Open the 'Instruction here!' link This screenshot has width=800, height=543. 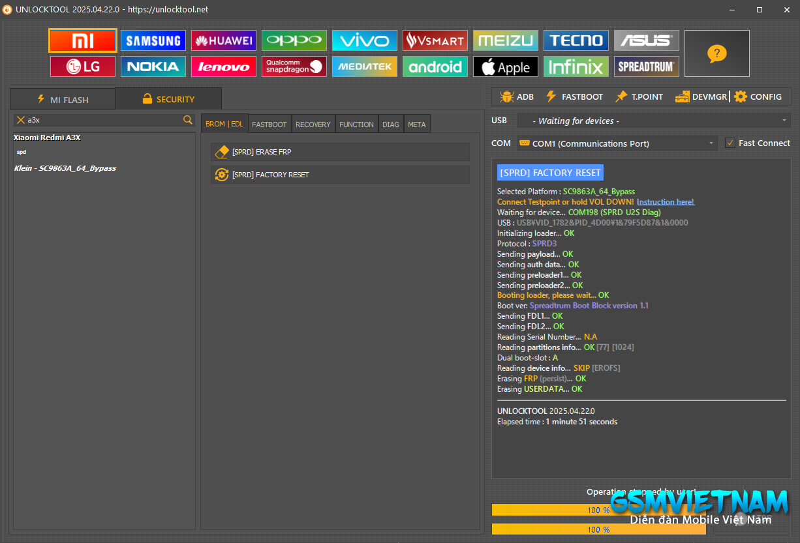coord(666,202)
